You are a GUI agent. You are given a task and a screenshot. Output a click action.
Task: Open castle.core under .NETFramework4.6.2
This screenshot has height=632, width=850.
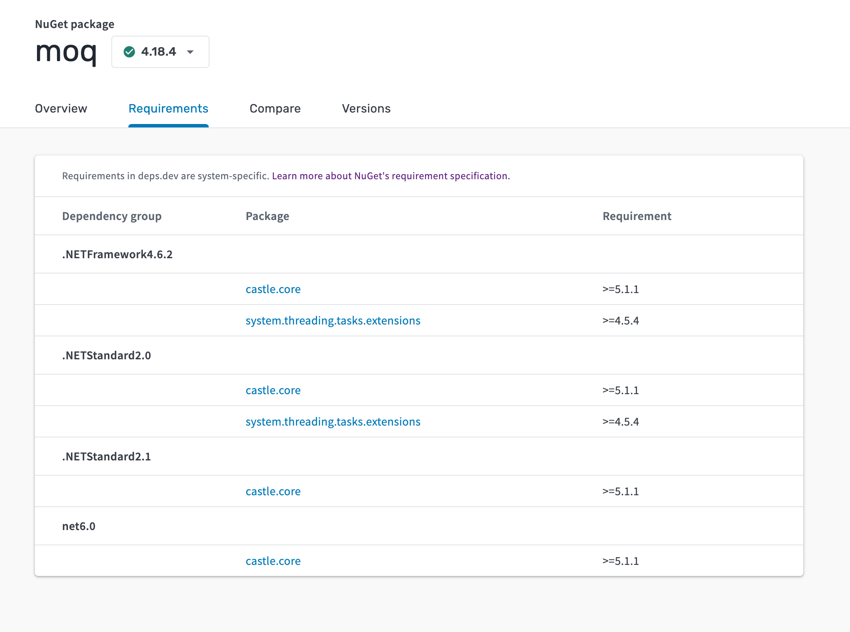(x=273, y=289)
